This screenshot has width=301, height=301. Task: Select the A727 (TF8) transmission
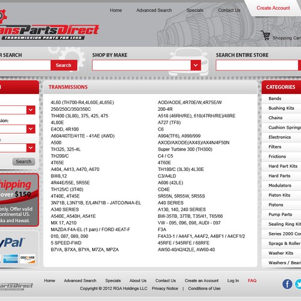pos(169,122)
